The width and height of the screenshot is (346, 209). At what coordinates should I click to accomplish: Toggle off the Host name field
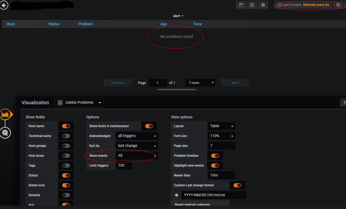coord(66,126)
